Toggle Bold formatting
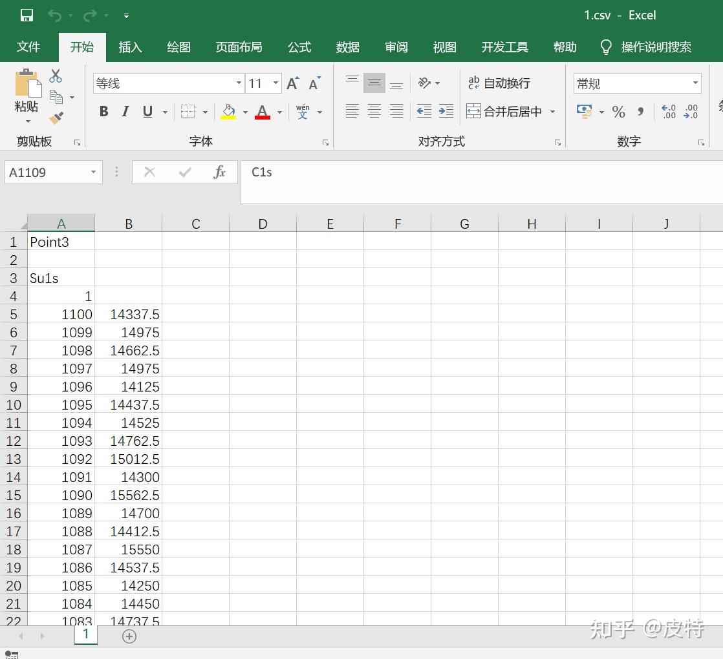Viewport: 723px width, 659px height. click(104, 111)
